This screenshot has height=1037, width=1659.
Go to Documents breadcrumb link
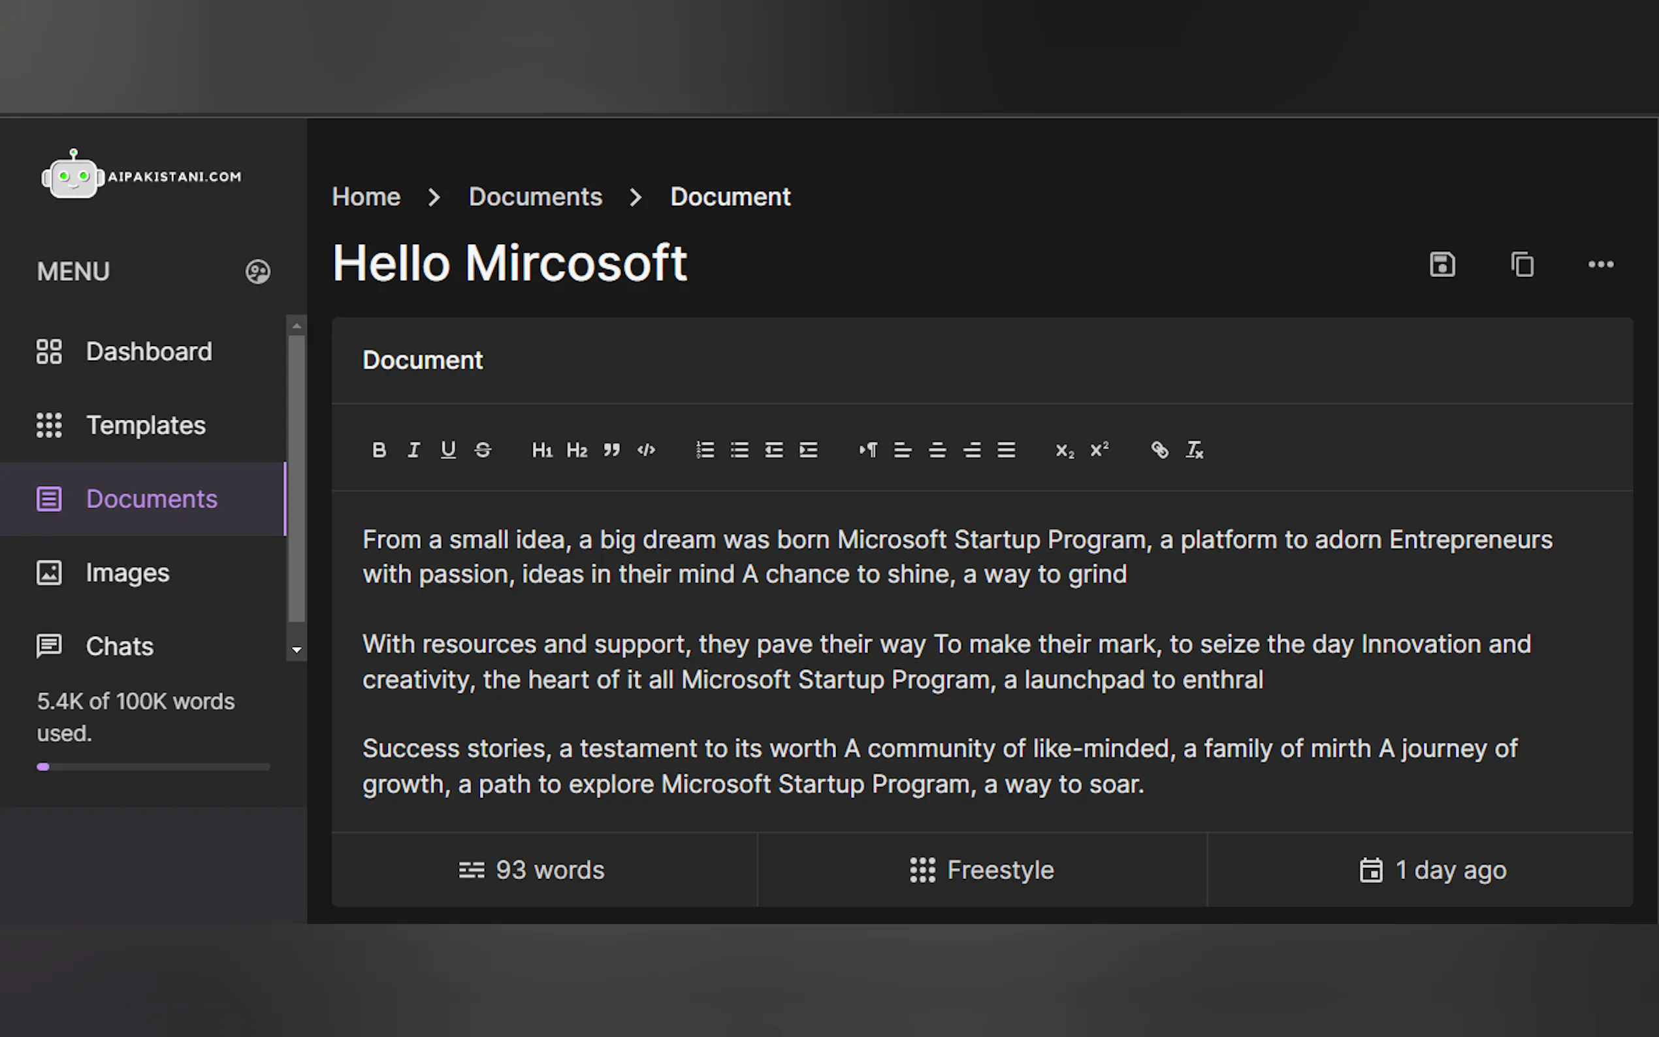(535, 197)
